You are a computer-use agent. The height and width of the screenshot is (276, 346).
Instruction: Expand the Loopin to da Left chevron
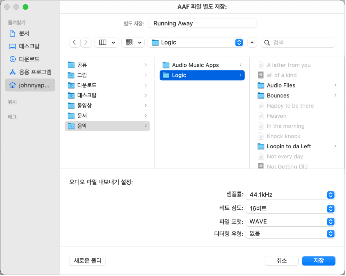[335, 146]
